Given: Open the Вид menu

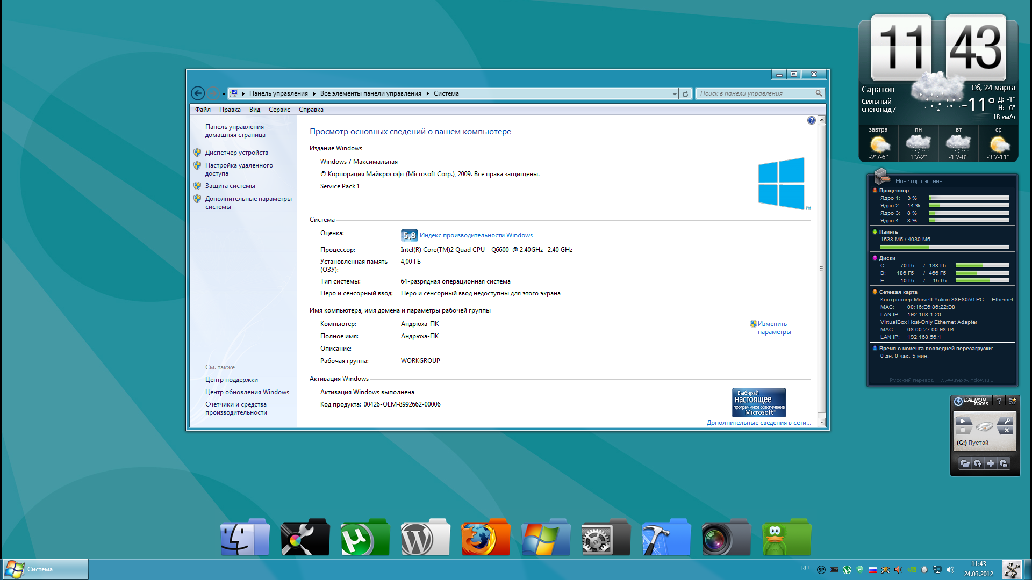Looking at the screenshot, I should [x=254, y=110].
